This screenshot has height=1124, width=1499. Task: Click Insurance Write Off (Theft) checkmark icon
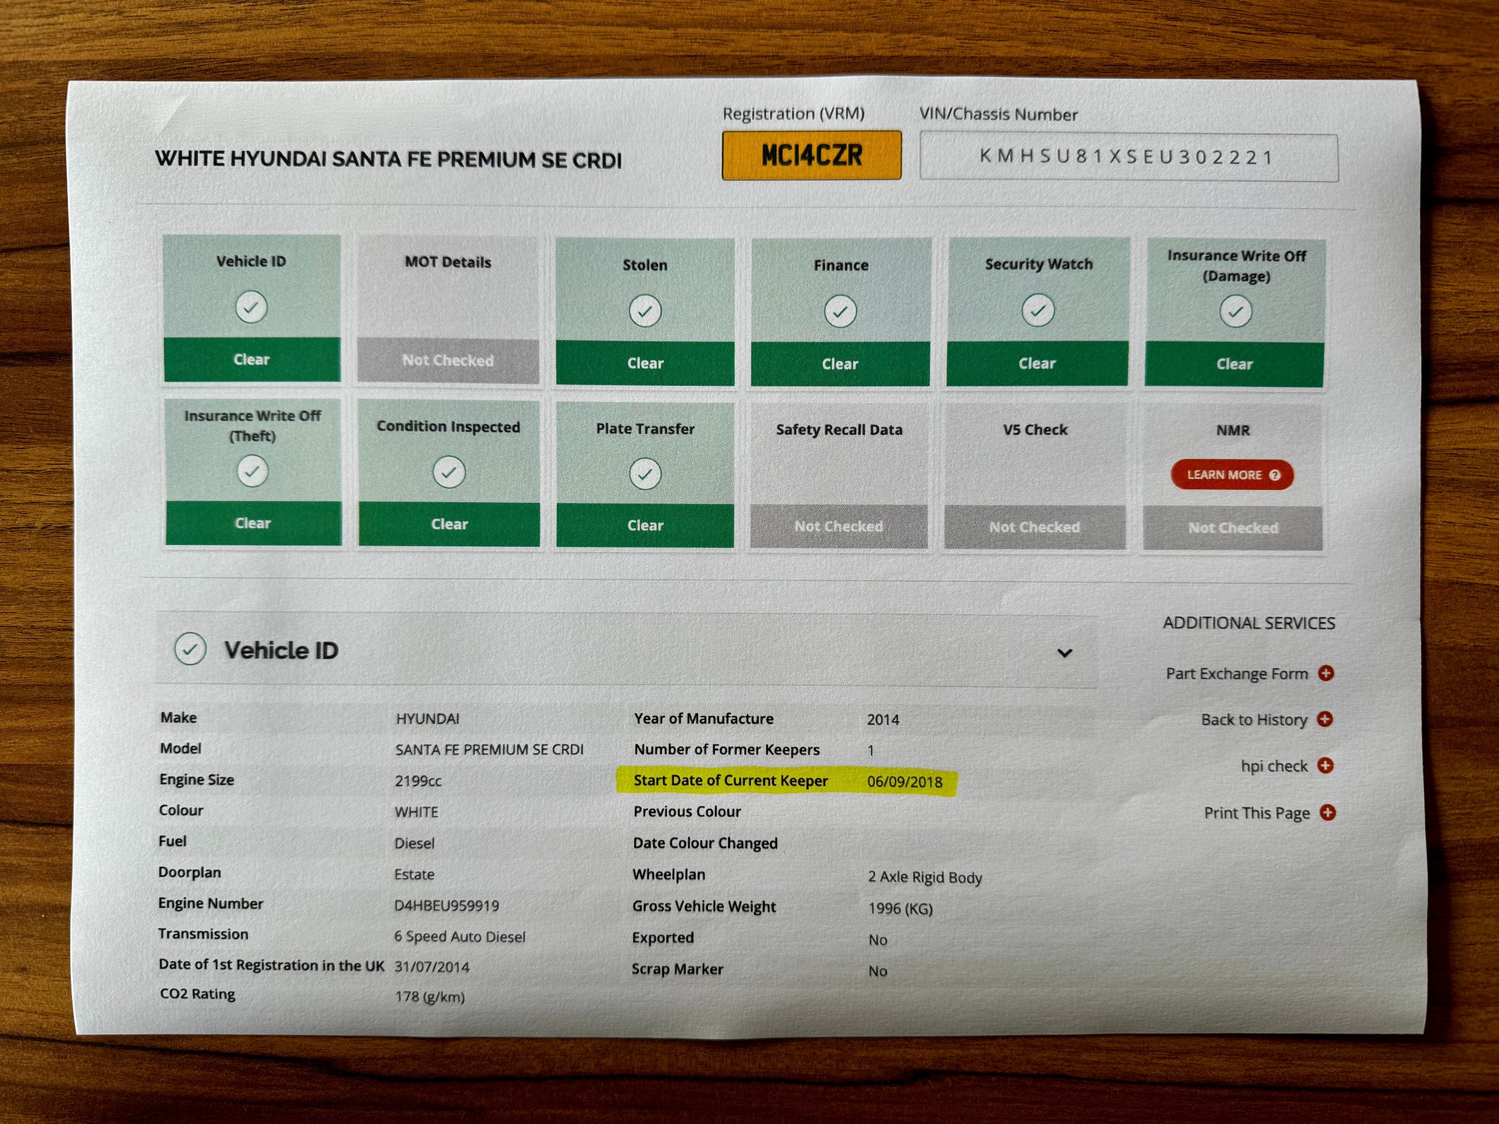pyautogui.click(x=253, y=471)
